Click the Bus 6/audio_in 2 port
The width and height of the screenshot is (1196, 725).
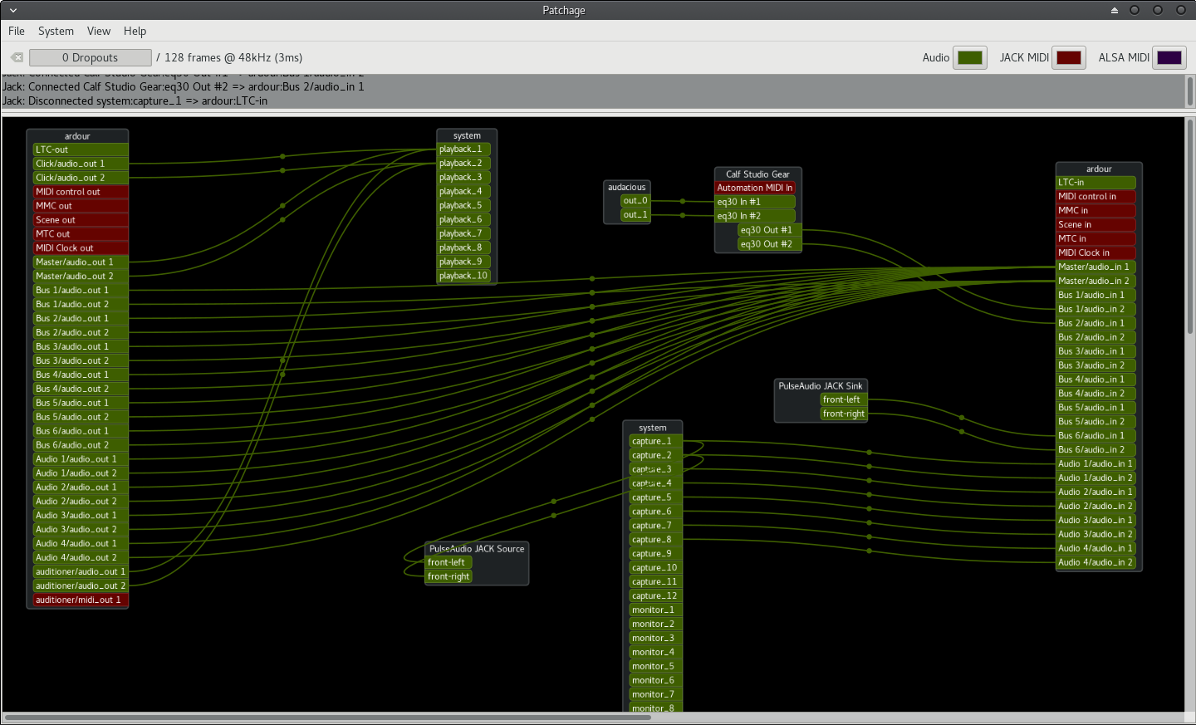pos(1096,450)
